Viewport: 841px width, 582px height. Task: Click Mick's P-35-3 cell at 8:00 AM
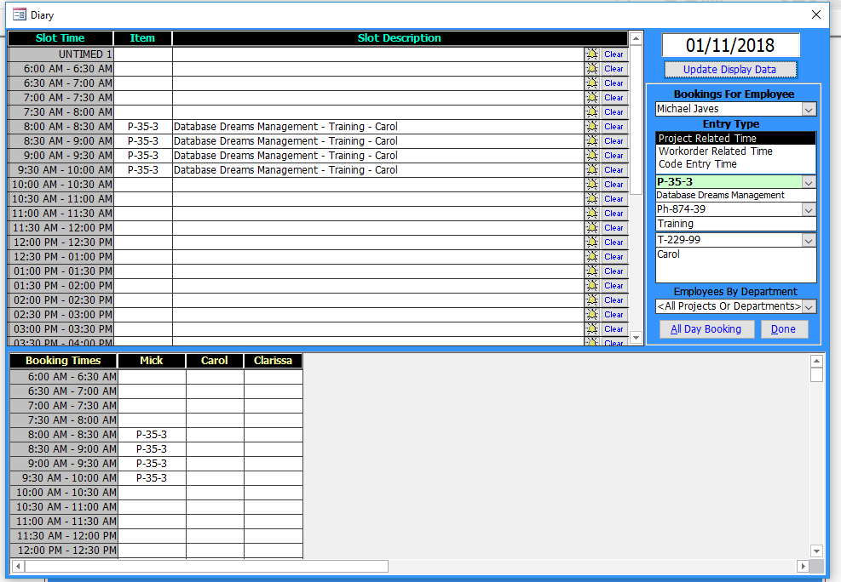tap(152, 434)
